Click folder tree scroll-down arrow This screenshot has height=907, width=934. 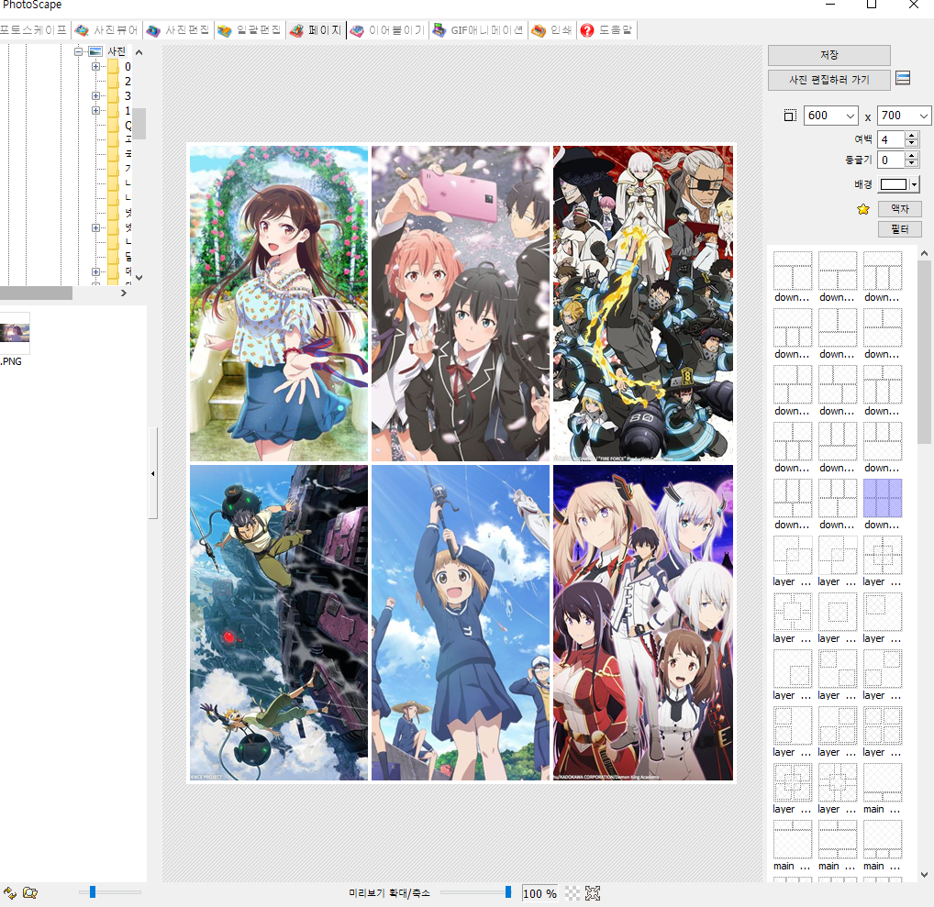tap(139, 278)
